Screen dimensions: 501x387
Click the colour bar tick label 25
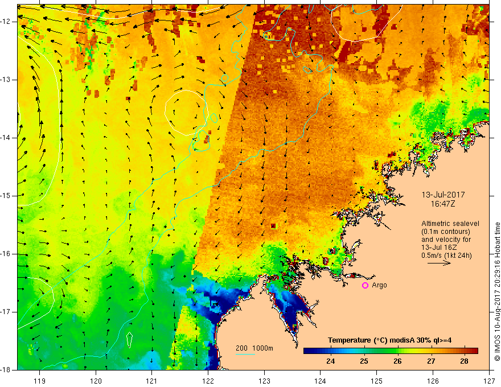click(364, 361)
